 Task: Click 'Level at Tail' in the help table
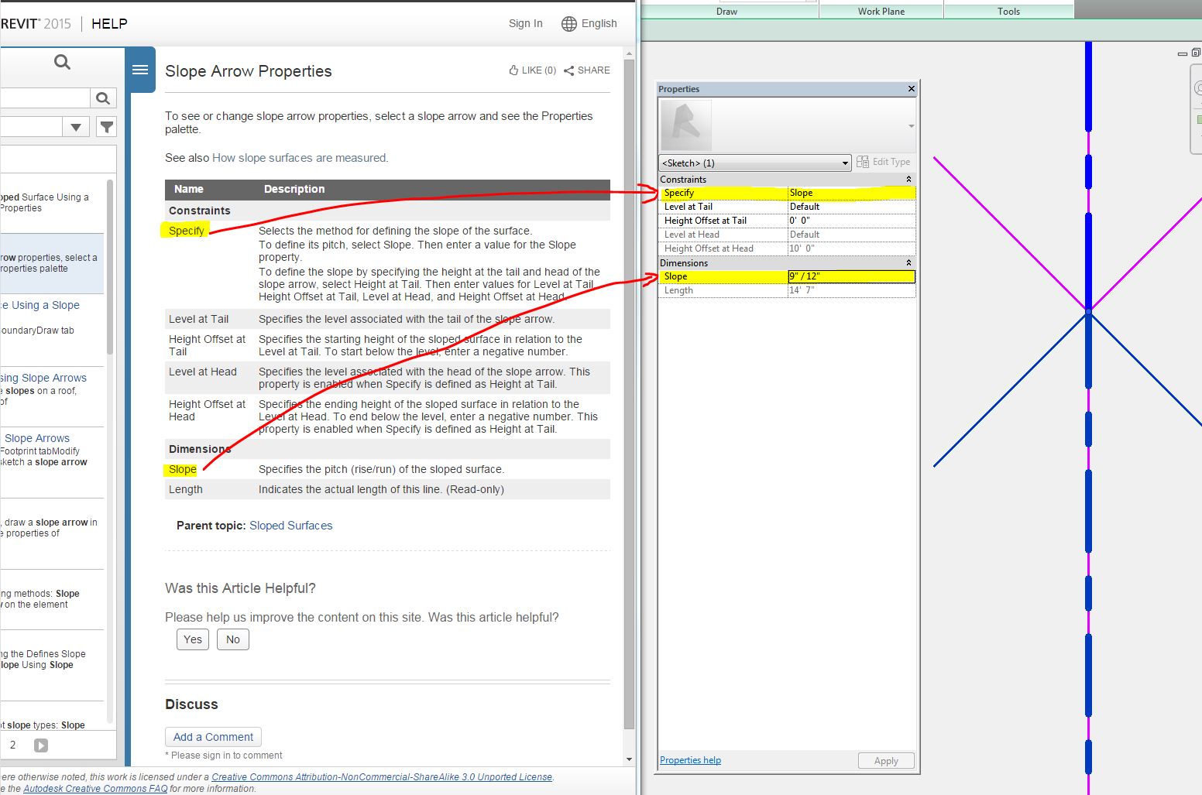199,319
